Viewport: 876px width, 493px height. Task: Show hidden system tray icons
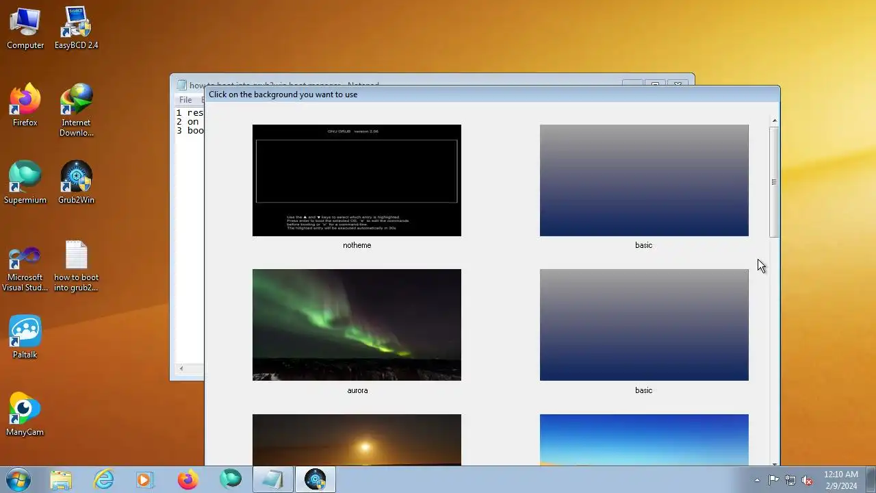point(757,480)
